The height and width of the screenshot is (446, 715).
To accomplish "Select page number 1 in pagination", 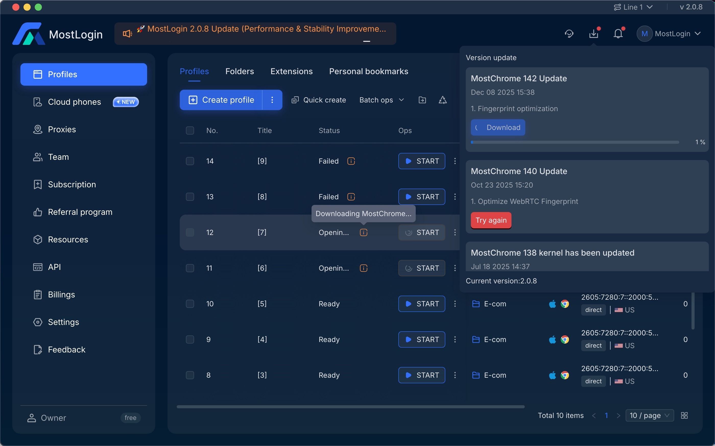I will [x=606, y=415].
